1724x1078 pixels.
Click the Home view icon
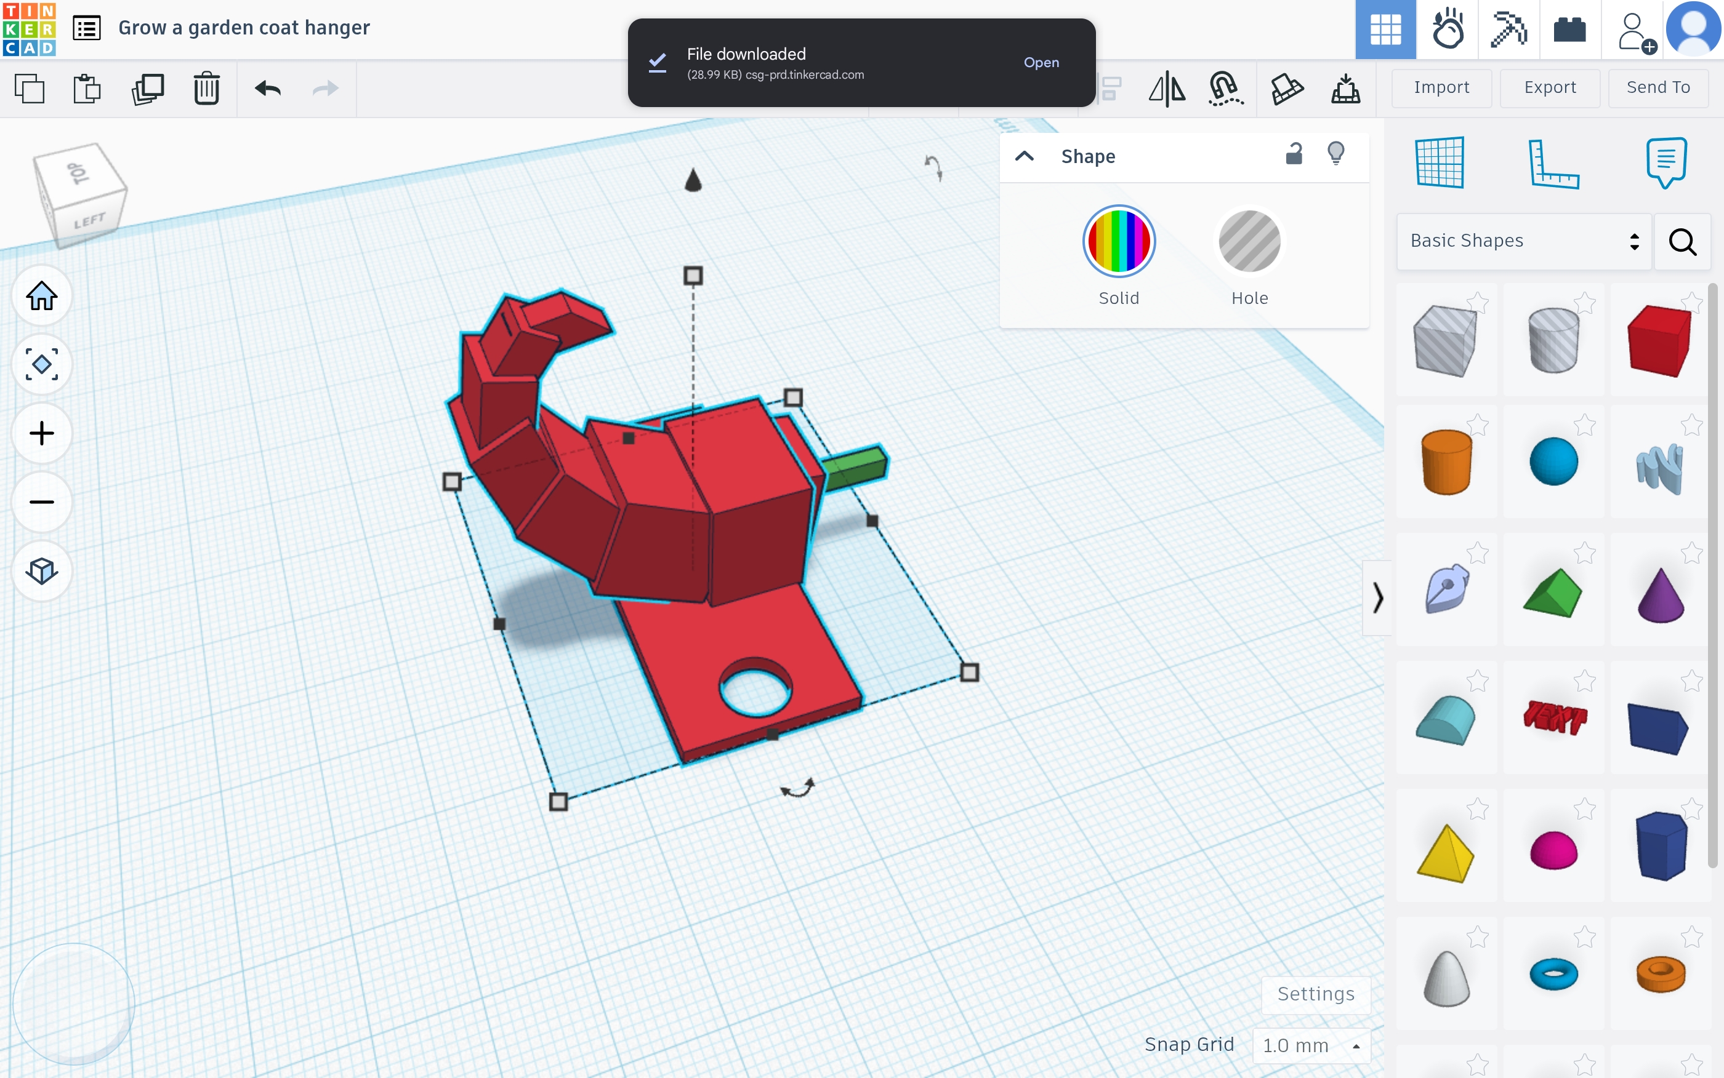(41, 295)
